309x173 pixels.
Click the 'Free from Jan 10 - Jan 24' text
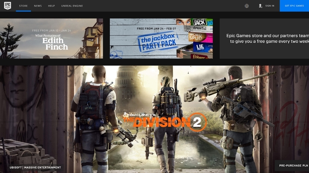coord(52,30)
